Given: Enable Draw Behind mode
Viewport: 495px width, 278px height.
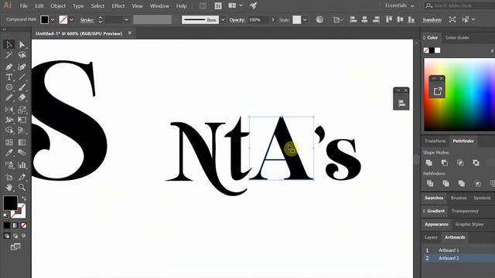Looking at the screenshot, I should [x=15, y=236].
